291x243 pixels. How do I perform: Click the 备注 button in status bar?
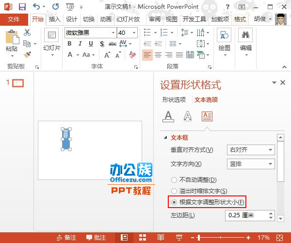coord(66,238)
